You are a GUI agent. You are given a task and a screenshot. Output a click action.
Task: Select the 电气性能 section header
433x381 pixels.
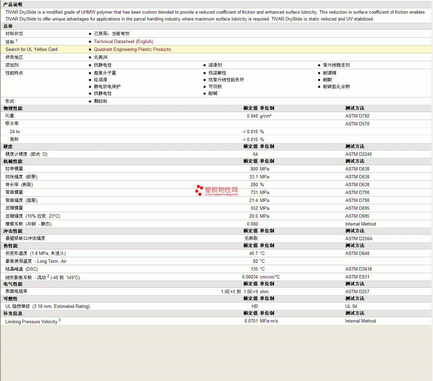[13, 284]
